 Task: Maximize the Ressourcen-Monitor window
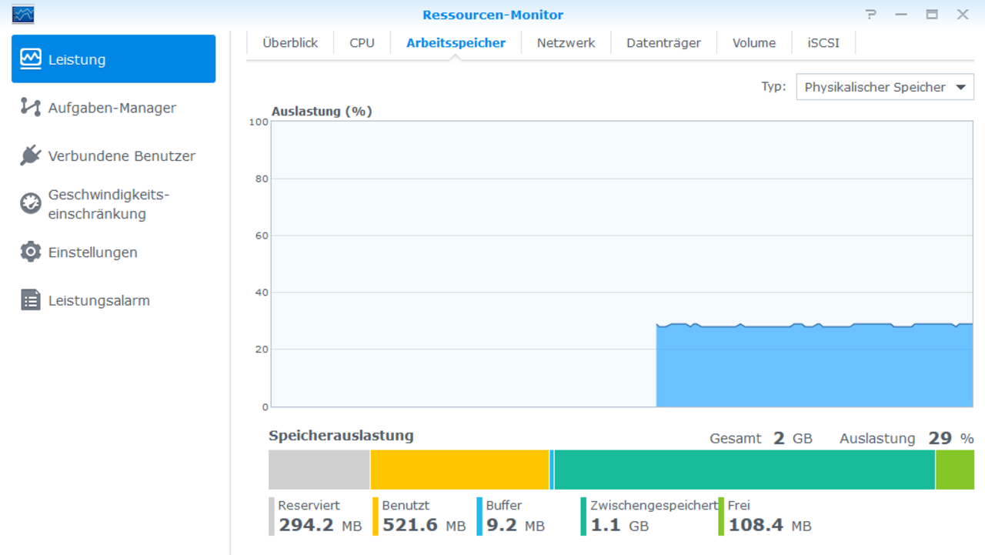[932, 15]
